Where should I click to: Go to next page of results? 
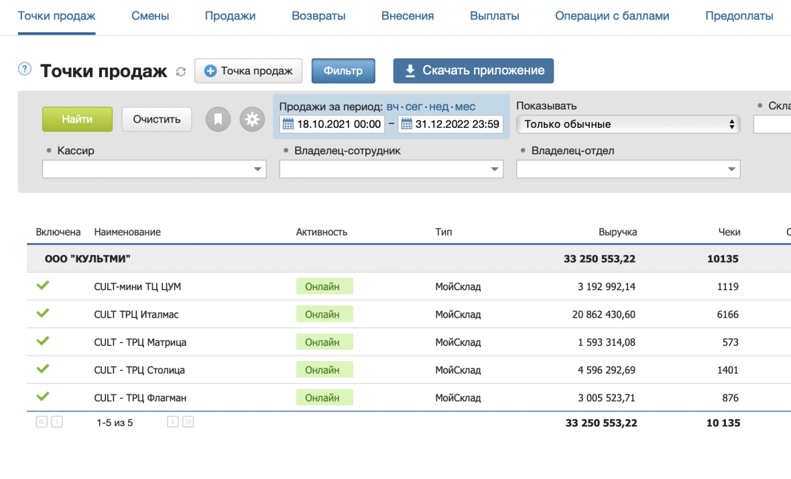(172, 421)
